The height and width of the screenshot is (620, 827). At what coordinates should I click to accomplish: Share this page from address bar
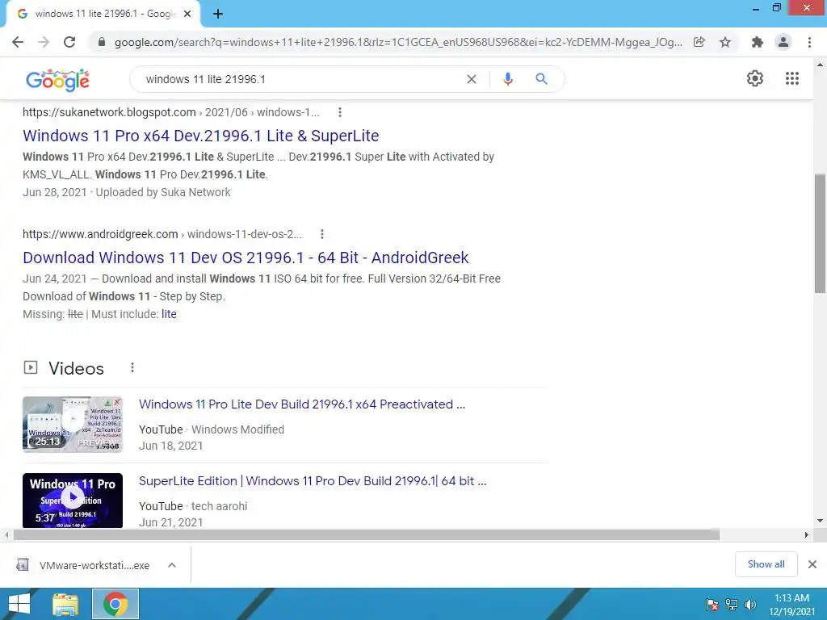tap(699, 42)
